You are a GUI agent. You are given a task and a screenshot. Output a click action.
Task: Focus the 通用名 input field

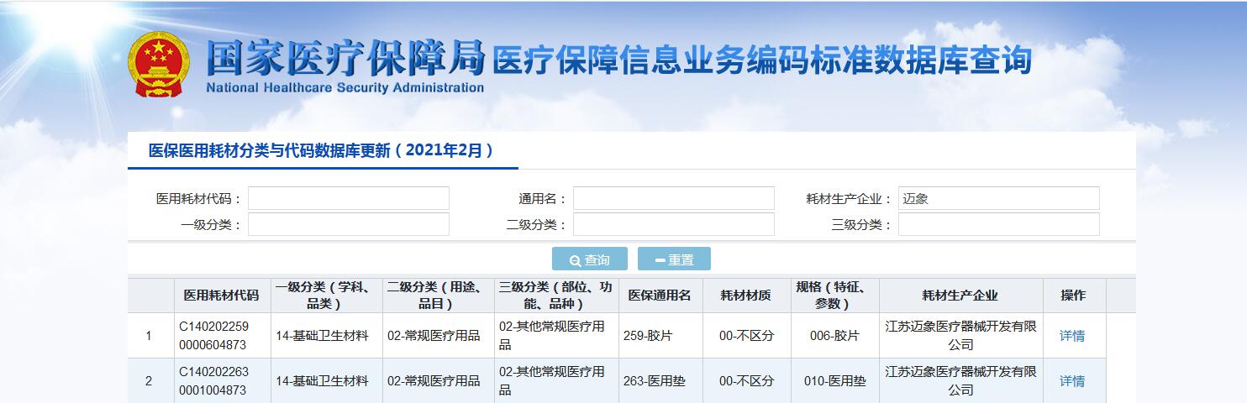[673, 198]
